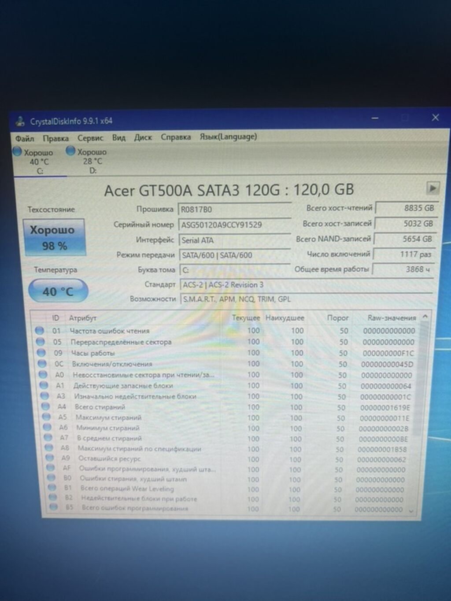451x601 pixels.
Task: Open the Вид menu
Action: pos(118,137)
